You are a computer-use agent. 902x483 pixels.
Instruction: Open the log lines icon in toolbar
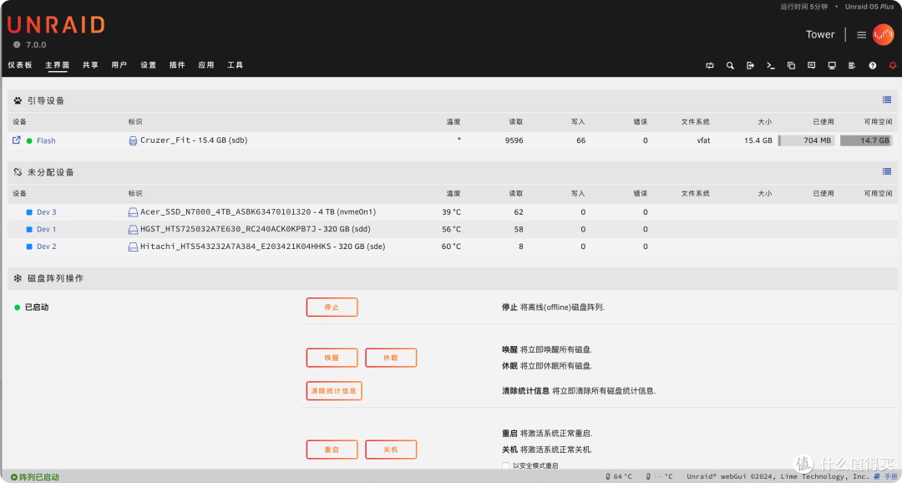pyautogui.click(x=852, y=66)
